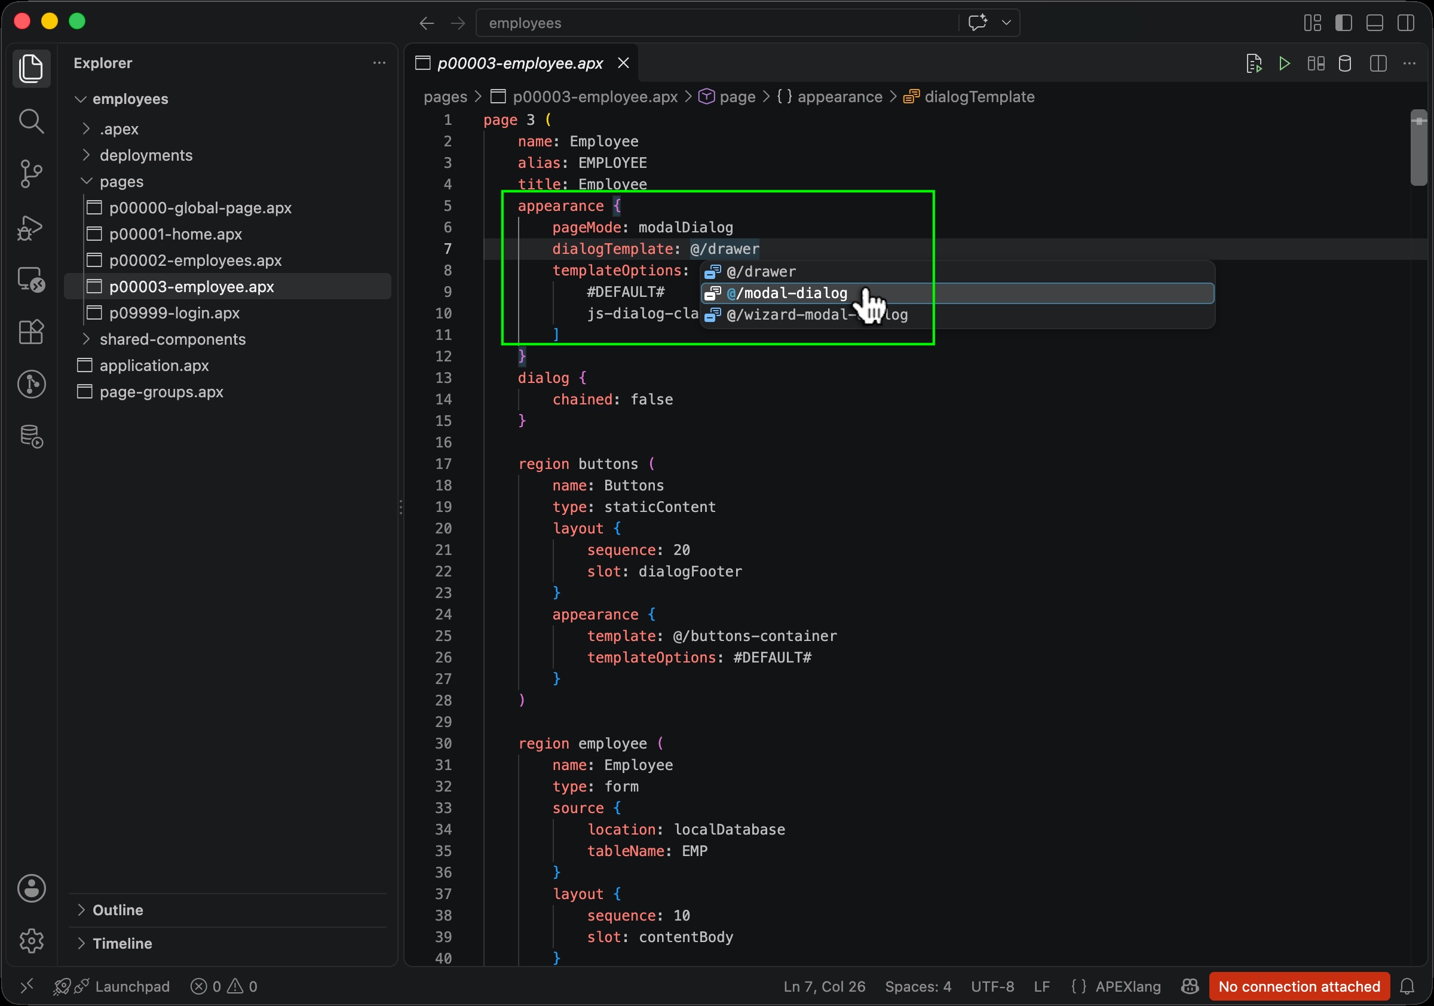This screenshot has height=1006, width=1434.
Task: Switch to the p00003-employee.apx tab
Action: [x=520, y=63]
